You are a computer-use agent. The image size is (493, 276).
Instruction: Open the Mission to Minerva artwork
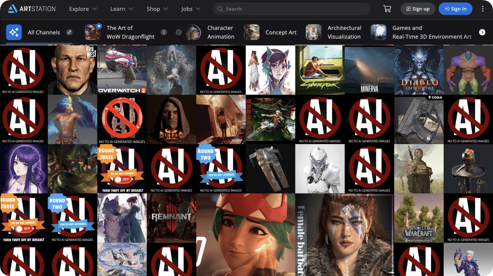click(369, 70)
